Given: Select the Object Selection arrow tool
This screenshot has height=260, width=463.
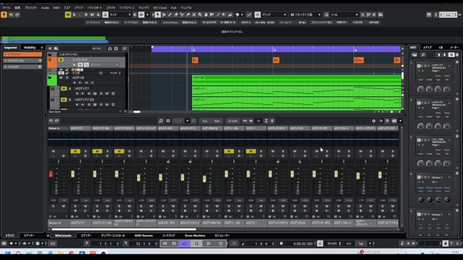Looking at the screenshot, I should 157,15.
